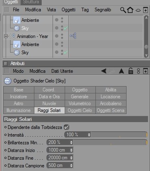
Task: Click the XPresso tag on Animation - Year
Action: pyautogui.click(x=73, y=36)
